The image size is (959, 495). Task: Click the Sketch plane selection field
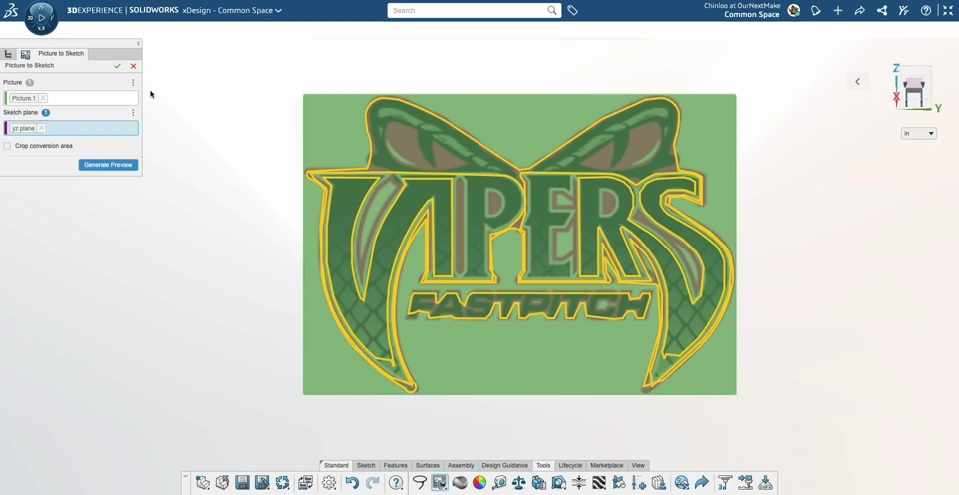pyautogui.click(x=71, y=128)
